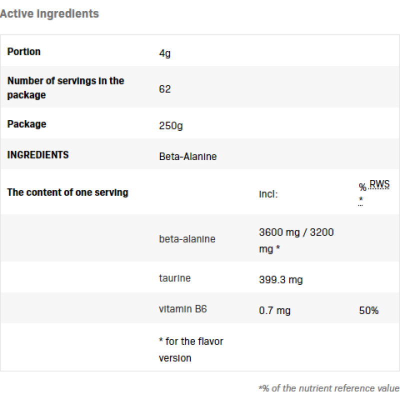Click the vitamin B6 nutrient name
This screenshot has height=400, width=400.
click(x=182, y=309)
